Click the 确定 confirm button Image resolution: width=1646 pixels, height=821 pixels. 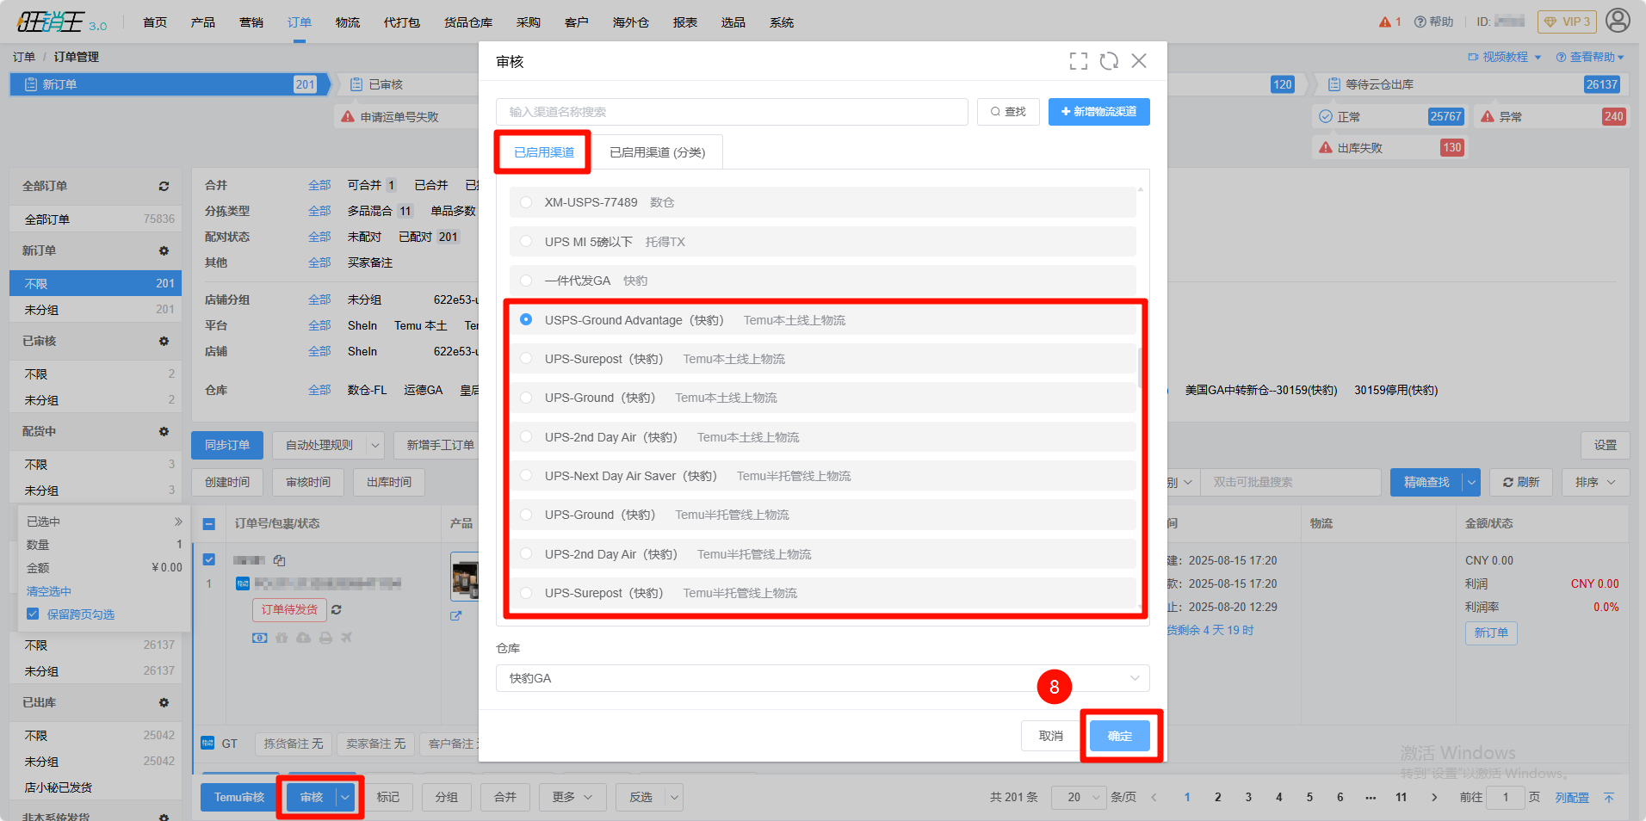point(1120,736)
